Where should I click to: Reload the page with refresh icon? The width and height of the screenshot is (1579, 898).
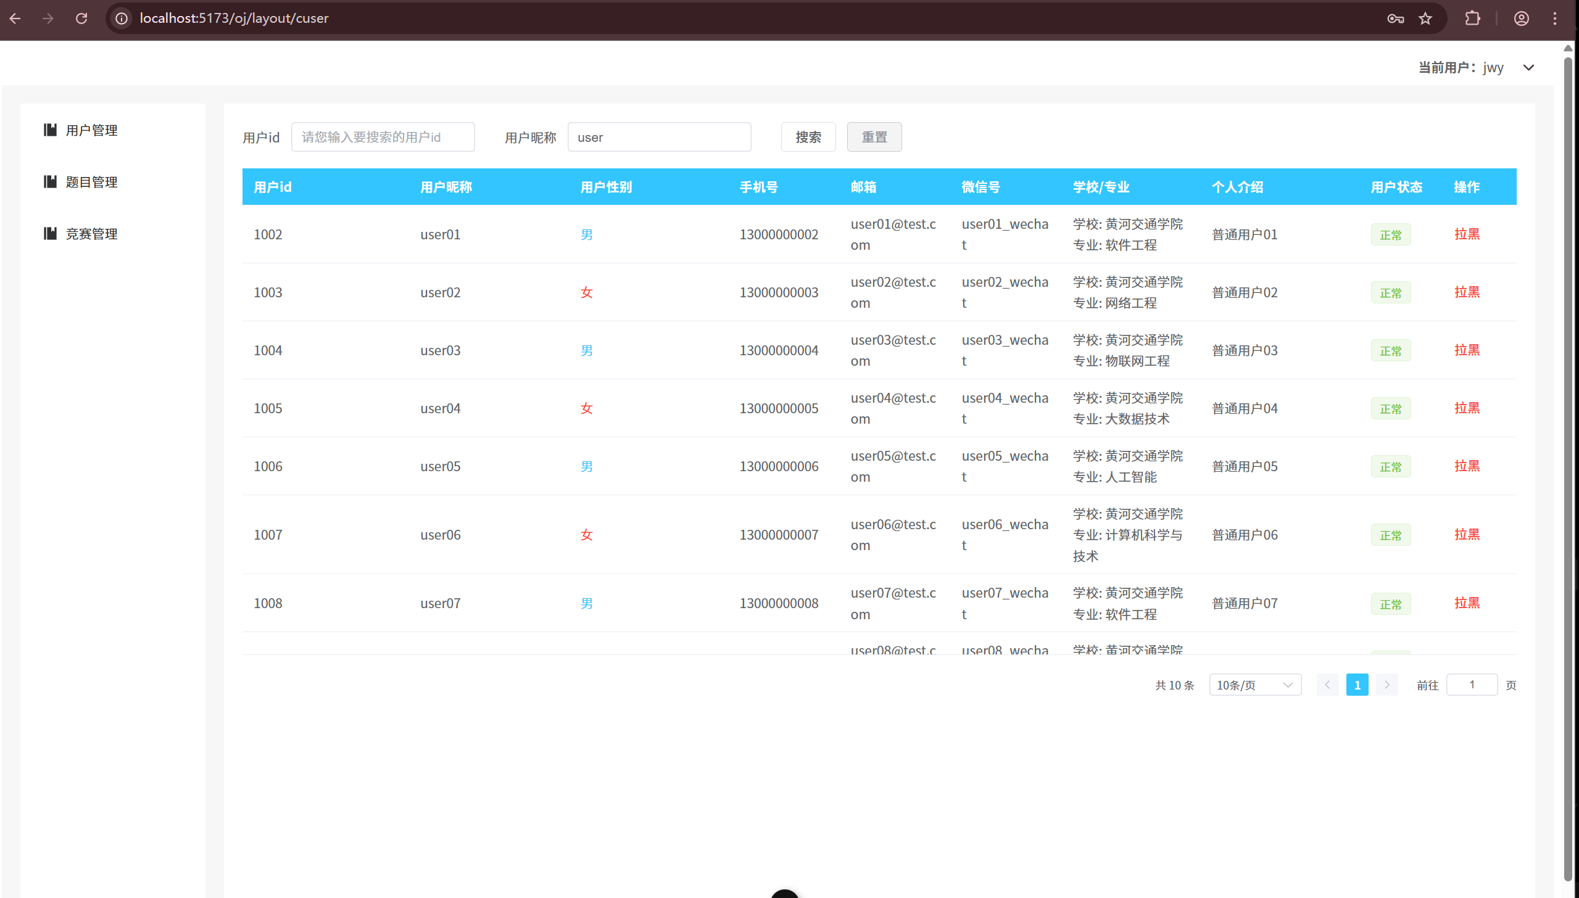tap(81, 19)
